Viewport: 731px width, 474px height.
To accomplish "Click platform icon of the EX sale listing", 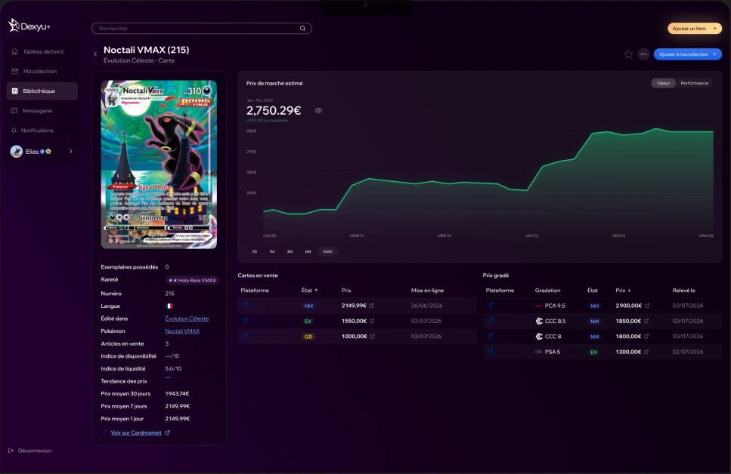I will point(245,321).
